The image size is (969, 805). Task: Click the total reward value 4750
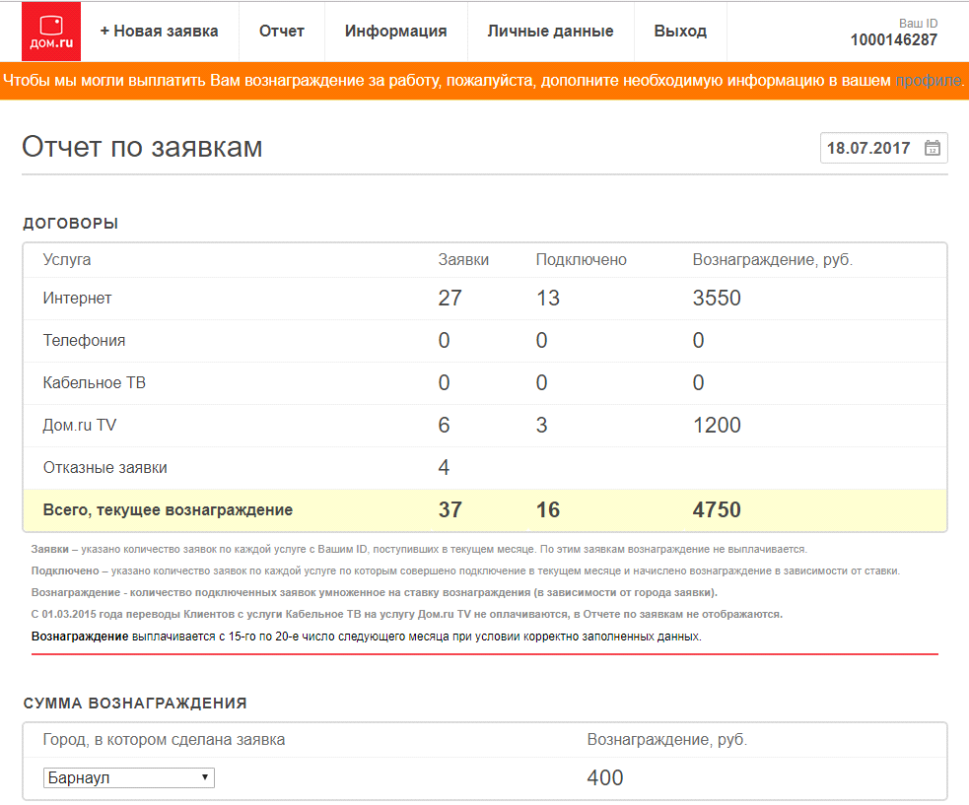(x=717, y=510)
